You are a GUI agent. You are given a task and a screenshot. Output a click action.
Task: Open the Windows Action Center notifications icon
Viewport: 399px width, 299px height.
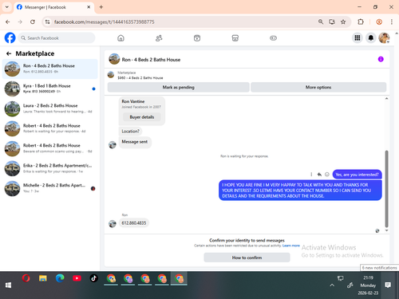[x=388, y=285]
